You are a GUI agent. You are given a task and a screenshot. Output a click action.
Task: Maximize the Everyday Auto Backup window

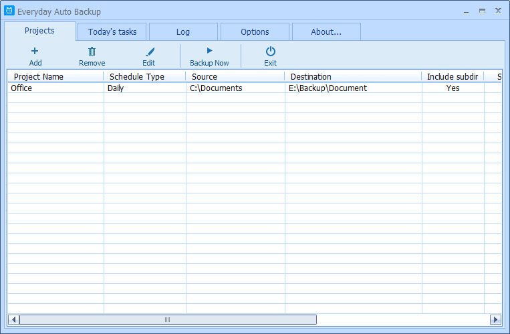tap(483, 11)
